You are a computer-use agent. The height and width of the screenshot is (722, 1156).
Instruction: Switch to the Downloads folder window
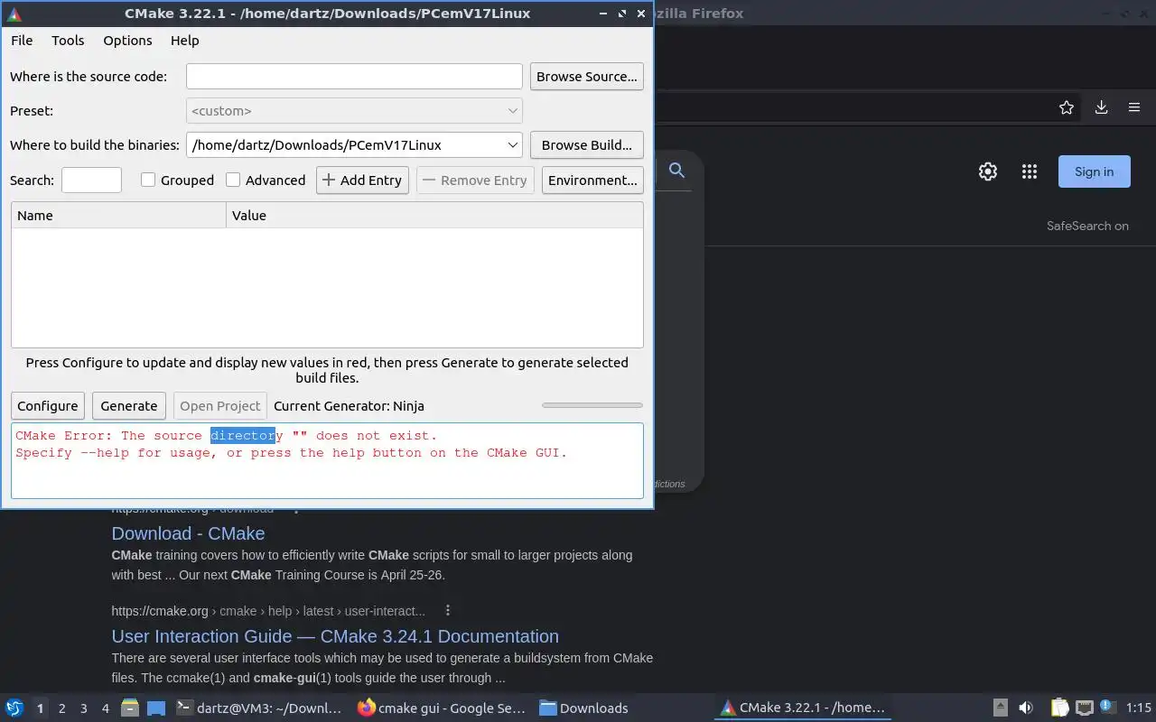click(623, 708)
